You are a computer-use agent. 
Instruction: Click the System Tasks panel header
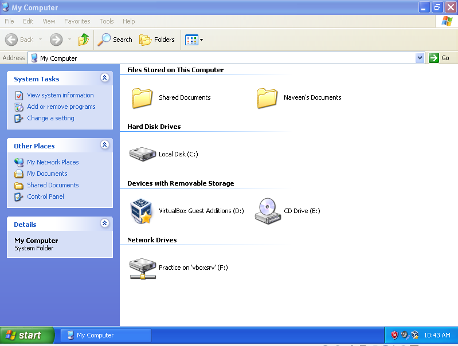(x=60, y=79)
